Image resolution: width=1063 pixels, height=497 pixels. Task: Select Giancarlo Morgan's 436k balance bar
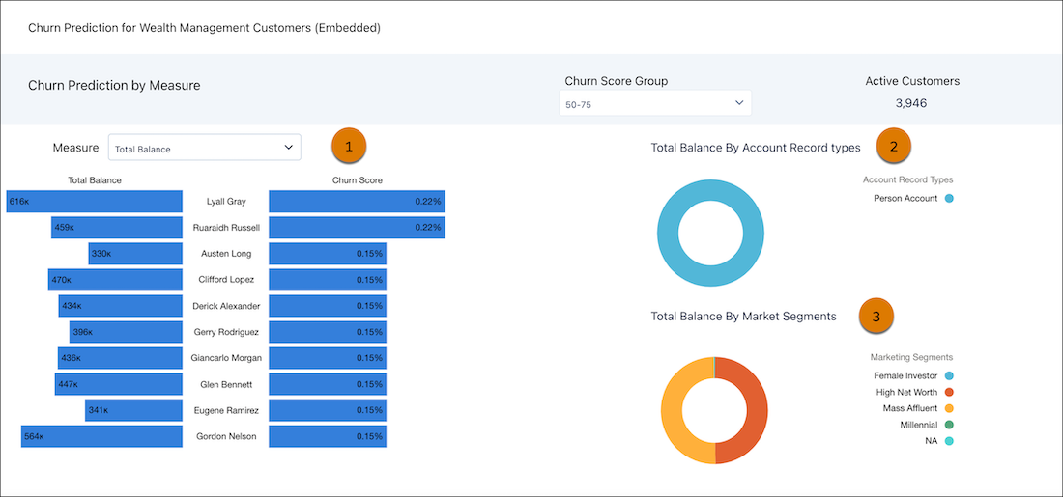120,357
